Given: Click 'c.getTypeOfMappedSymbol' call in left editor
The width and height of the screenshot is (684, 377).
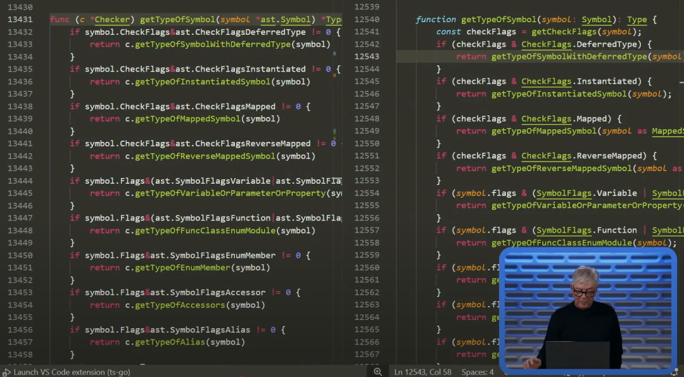Looking at the screenshot, I should click(x=183, y=118).
